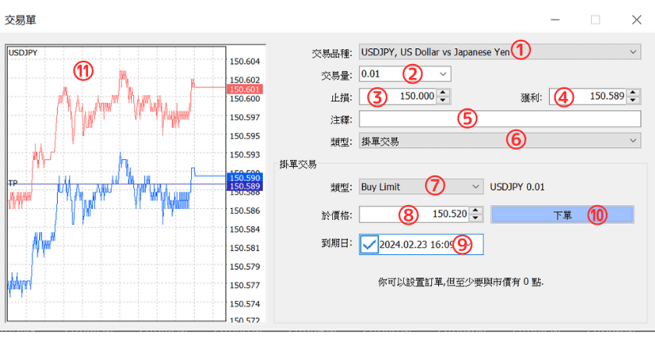Decrease 獲利 value with down arrow
The height and width of the screenshot is (340, 655).
click(632, 101)
